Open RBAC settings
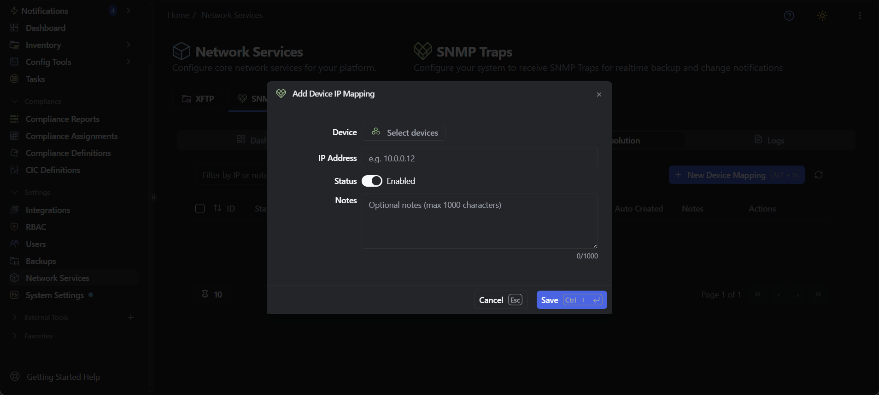879x395 pixels. 36,227
